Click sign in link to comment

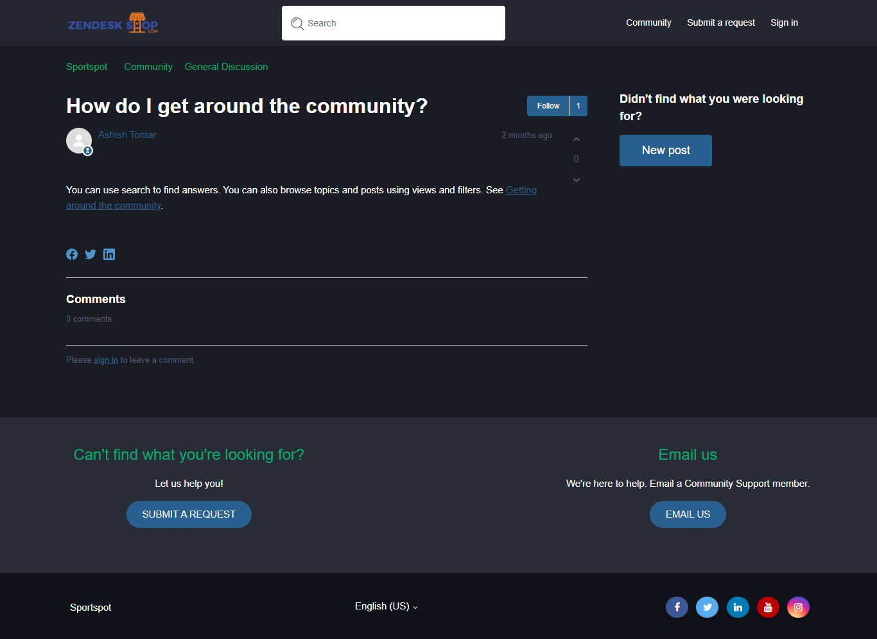click(106, 360)
